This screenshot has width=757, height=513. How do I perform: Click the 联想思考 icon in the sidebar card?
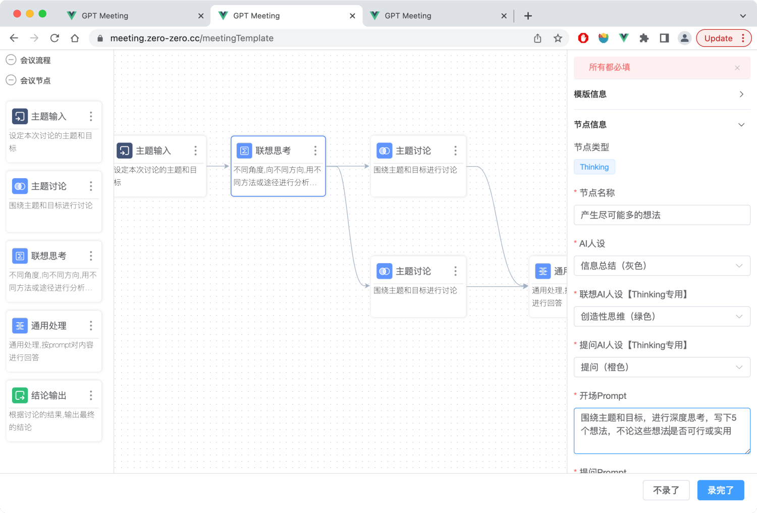(20, 256)
